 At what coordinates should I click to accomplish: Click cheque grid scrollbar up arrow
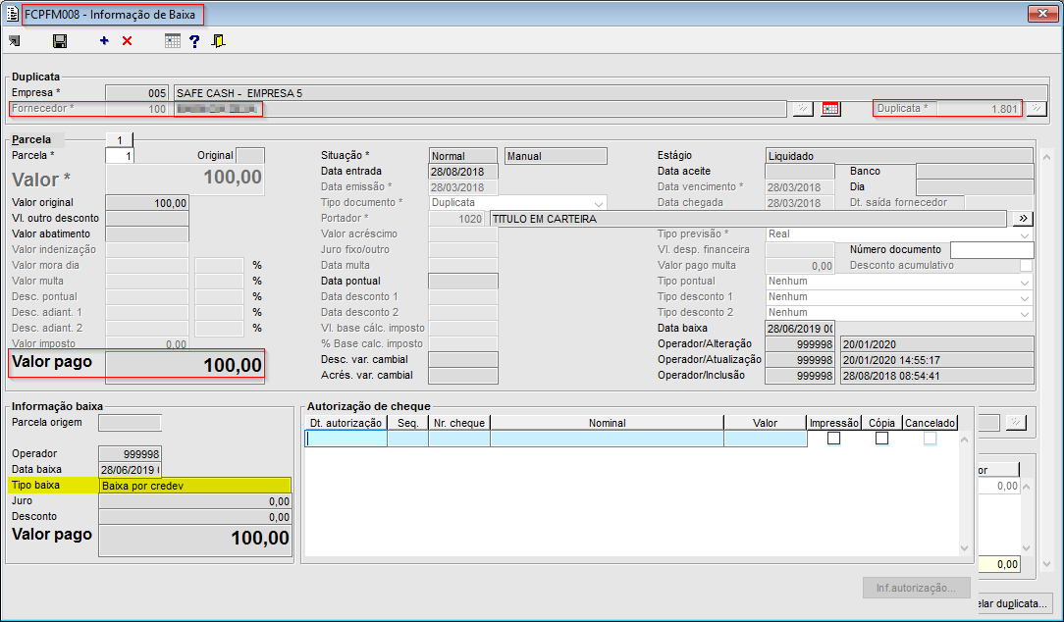(964, 441)
